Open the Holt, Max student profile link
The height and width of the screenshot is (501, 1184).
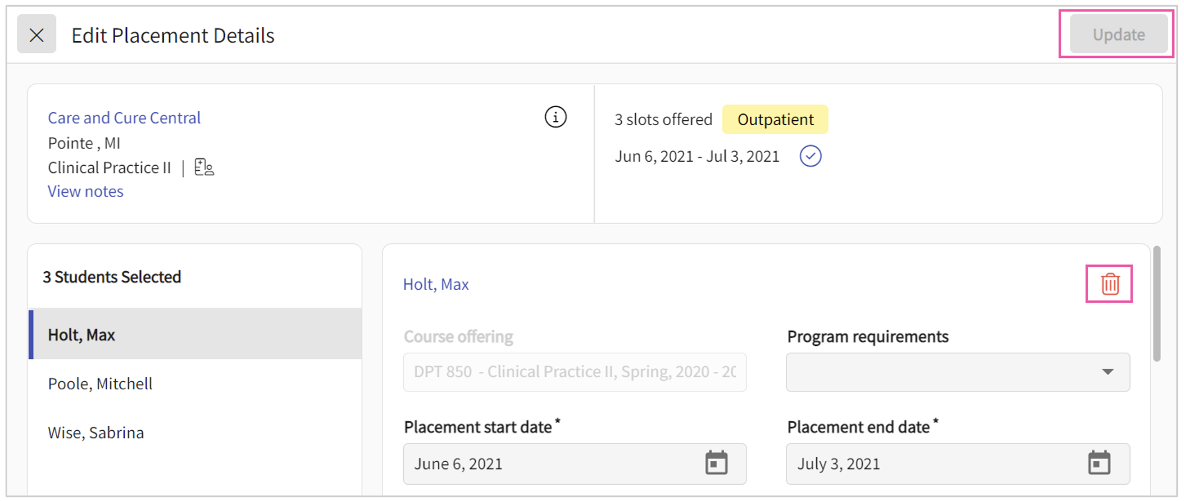click(436, 284)
